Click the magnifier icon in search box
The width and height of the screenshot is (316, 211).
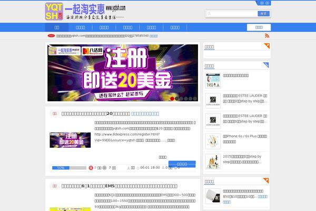pos(209,14)
